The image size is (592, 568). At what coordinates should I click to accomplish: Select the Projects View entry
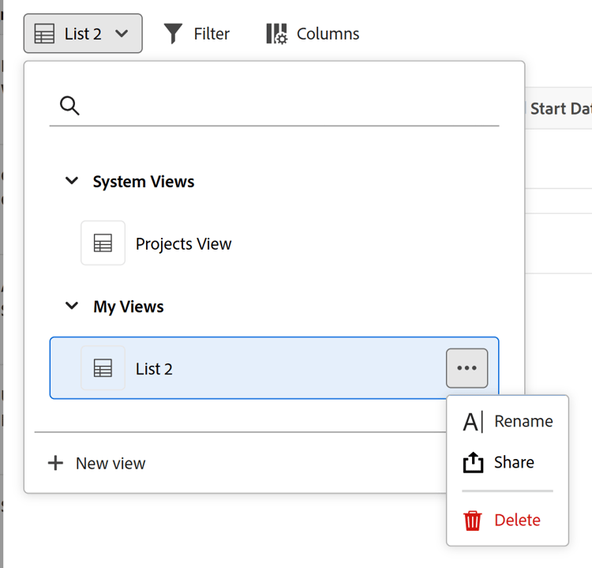pos(183,243)
